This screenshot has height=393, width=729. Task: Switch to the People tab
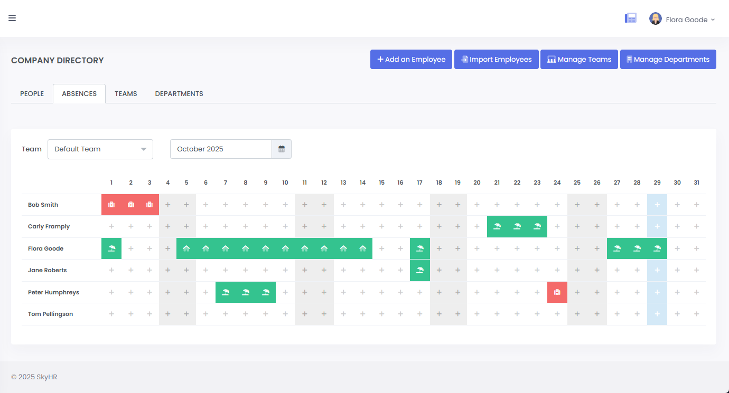click(32, 94)
